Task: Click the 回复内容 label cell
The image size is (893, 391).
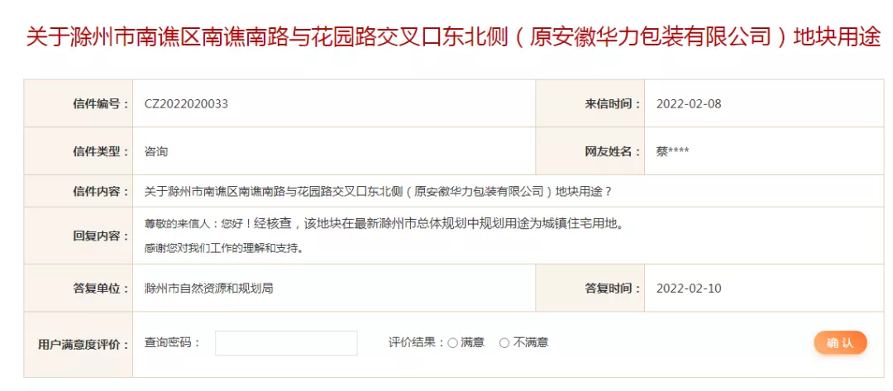Action: [x=78, y=236]
